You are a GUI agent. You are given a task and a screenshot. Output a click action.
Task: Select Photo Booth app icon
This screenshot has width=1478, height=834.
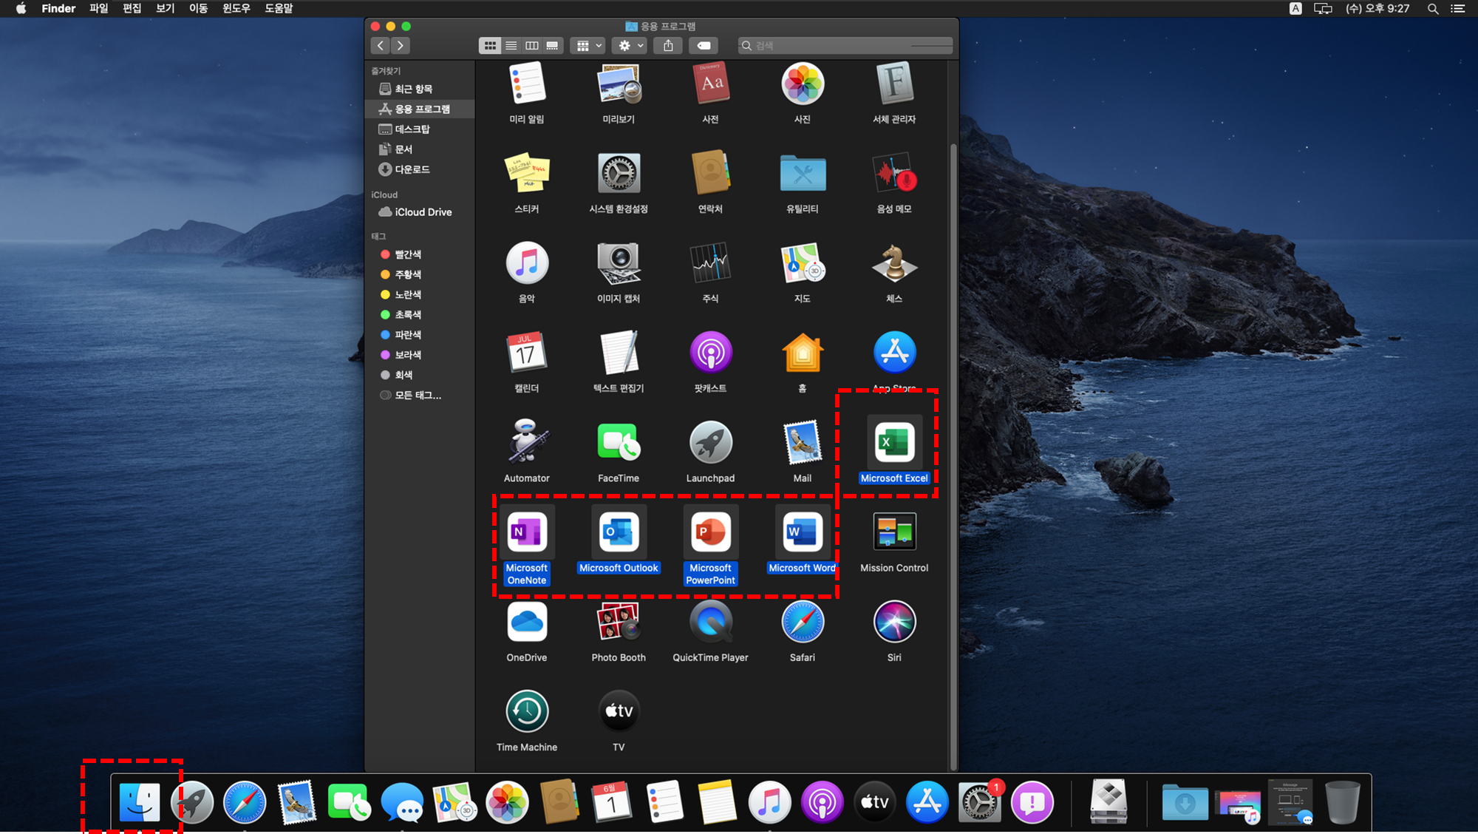coord(619,622)
